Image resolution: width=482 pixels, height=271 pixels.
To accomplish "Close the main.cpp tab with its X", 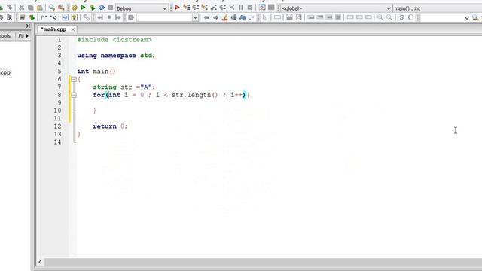I will [73, 29].
